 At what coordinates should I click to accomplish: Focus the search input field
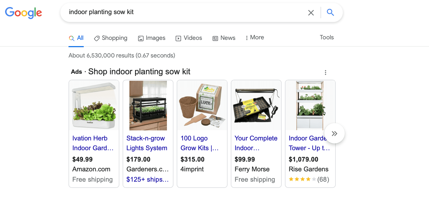[x=185, y=12]
